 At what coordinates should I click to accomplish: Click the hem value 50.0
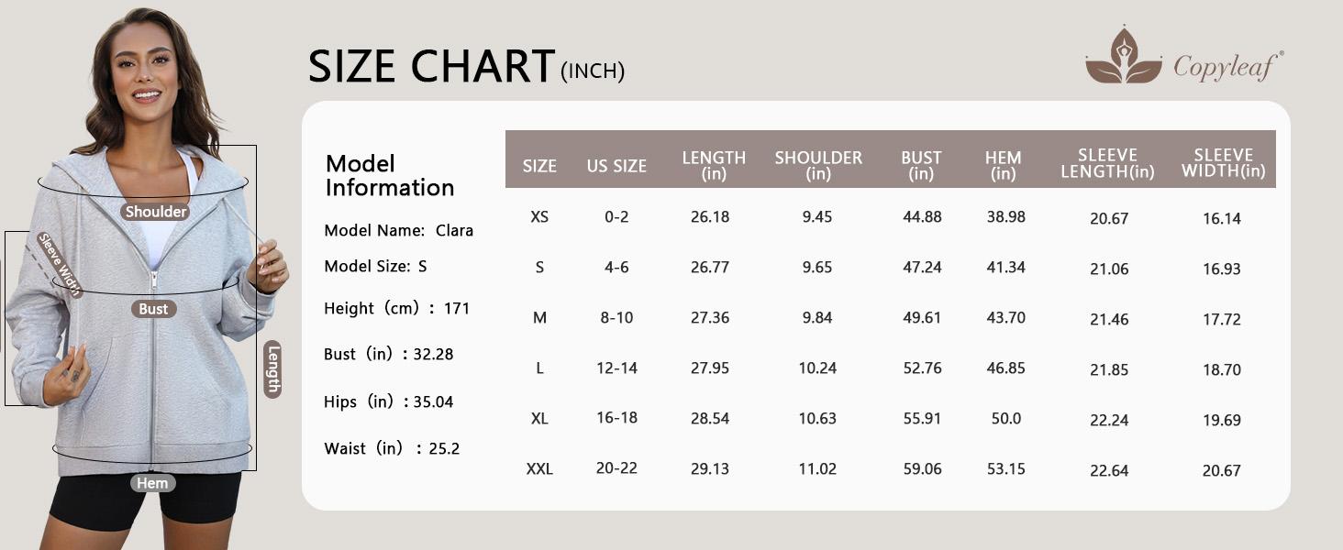(1005, 419)
